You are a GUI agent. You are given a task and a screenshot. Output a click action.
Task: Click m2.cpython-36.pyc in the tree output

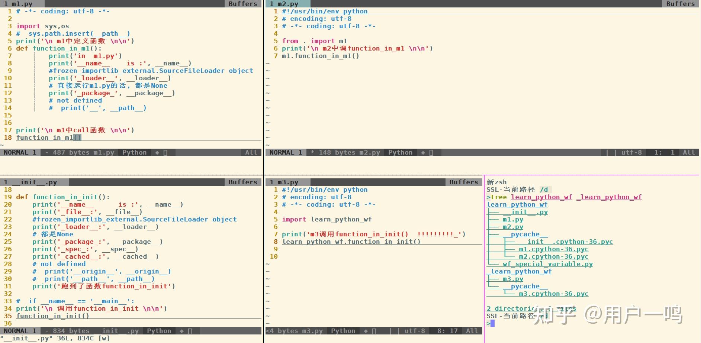554,256
